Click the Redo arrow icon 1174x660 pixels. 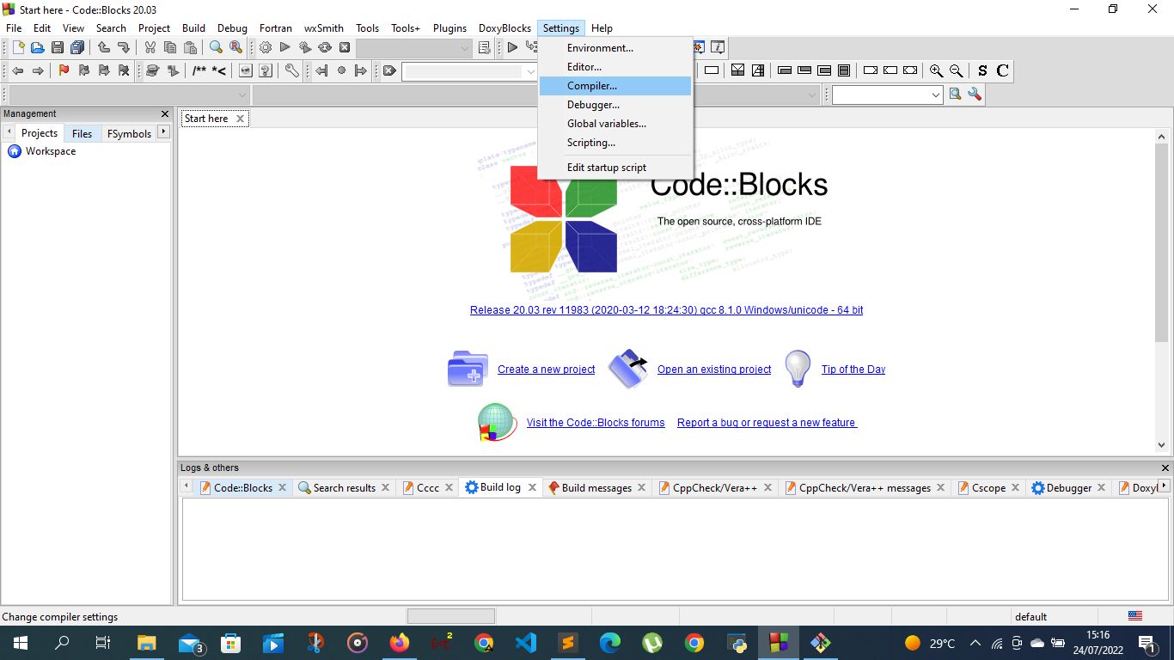[x=123, y=47]
